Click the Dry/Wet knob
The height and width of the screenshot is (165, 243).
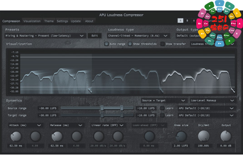203,136
